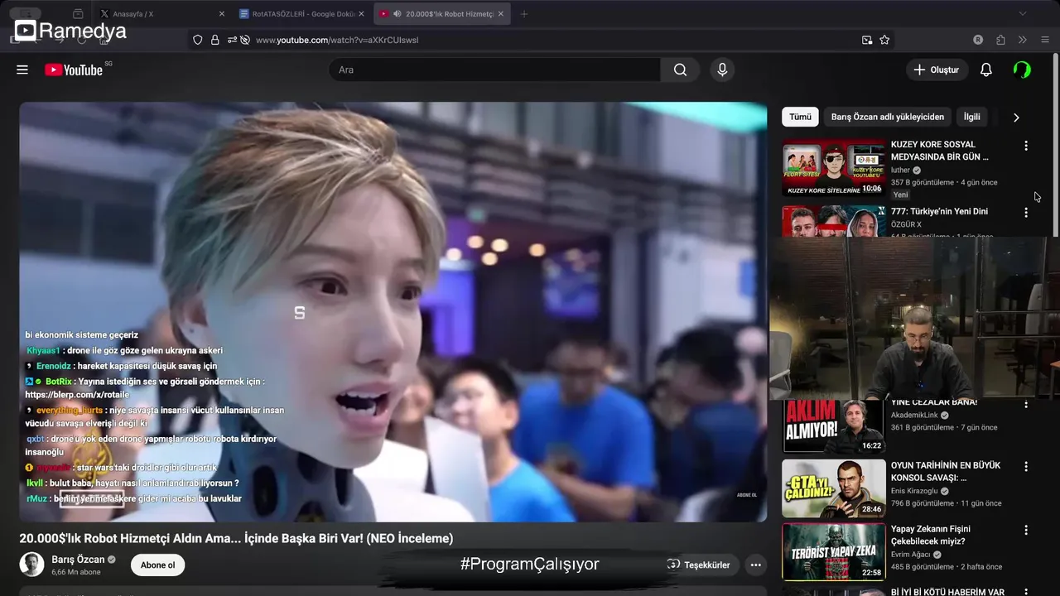
Task: Open options for Yapay Zekanın Fişini video
Action: coord(1026,530)
